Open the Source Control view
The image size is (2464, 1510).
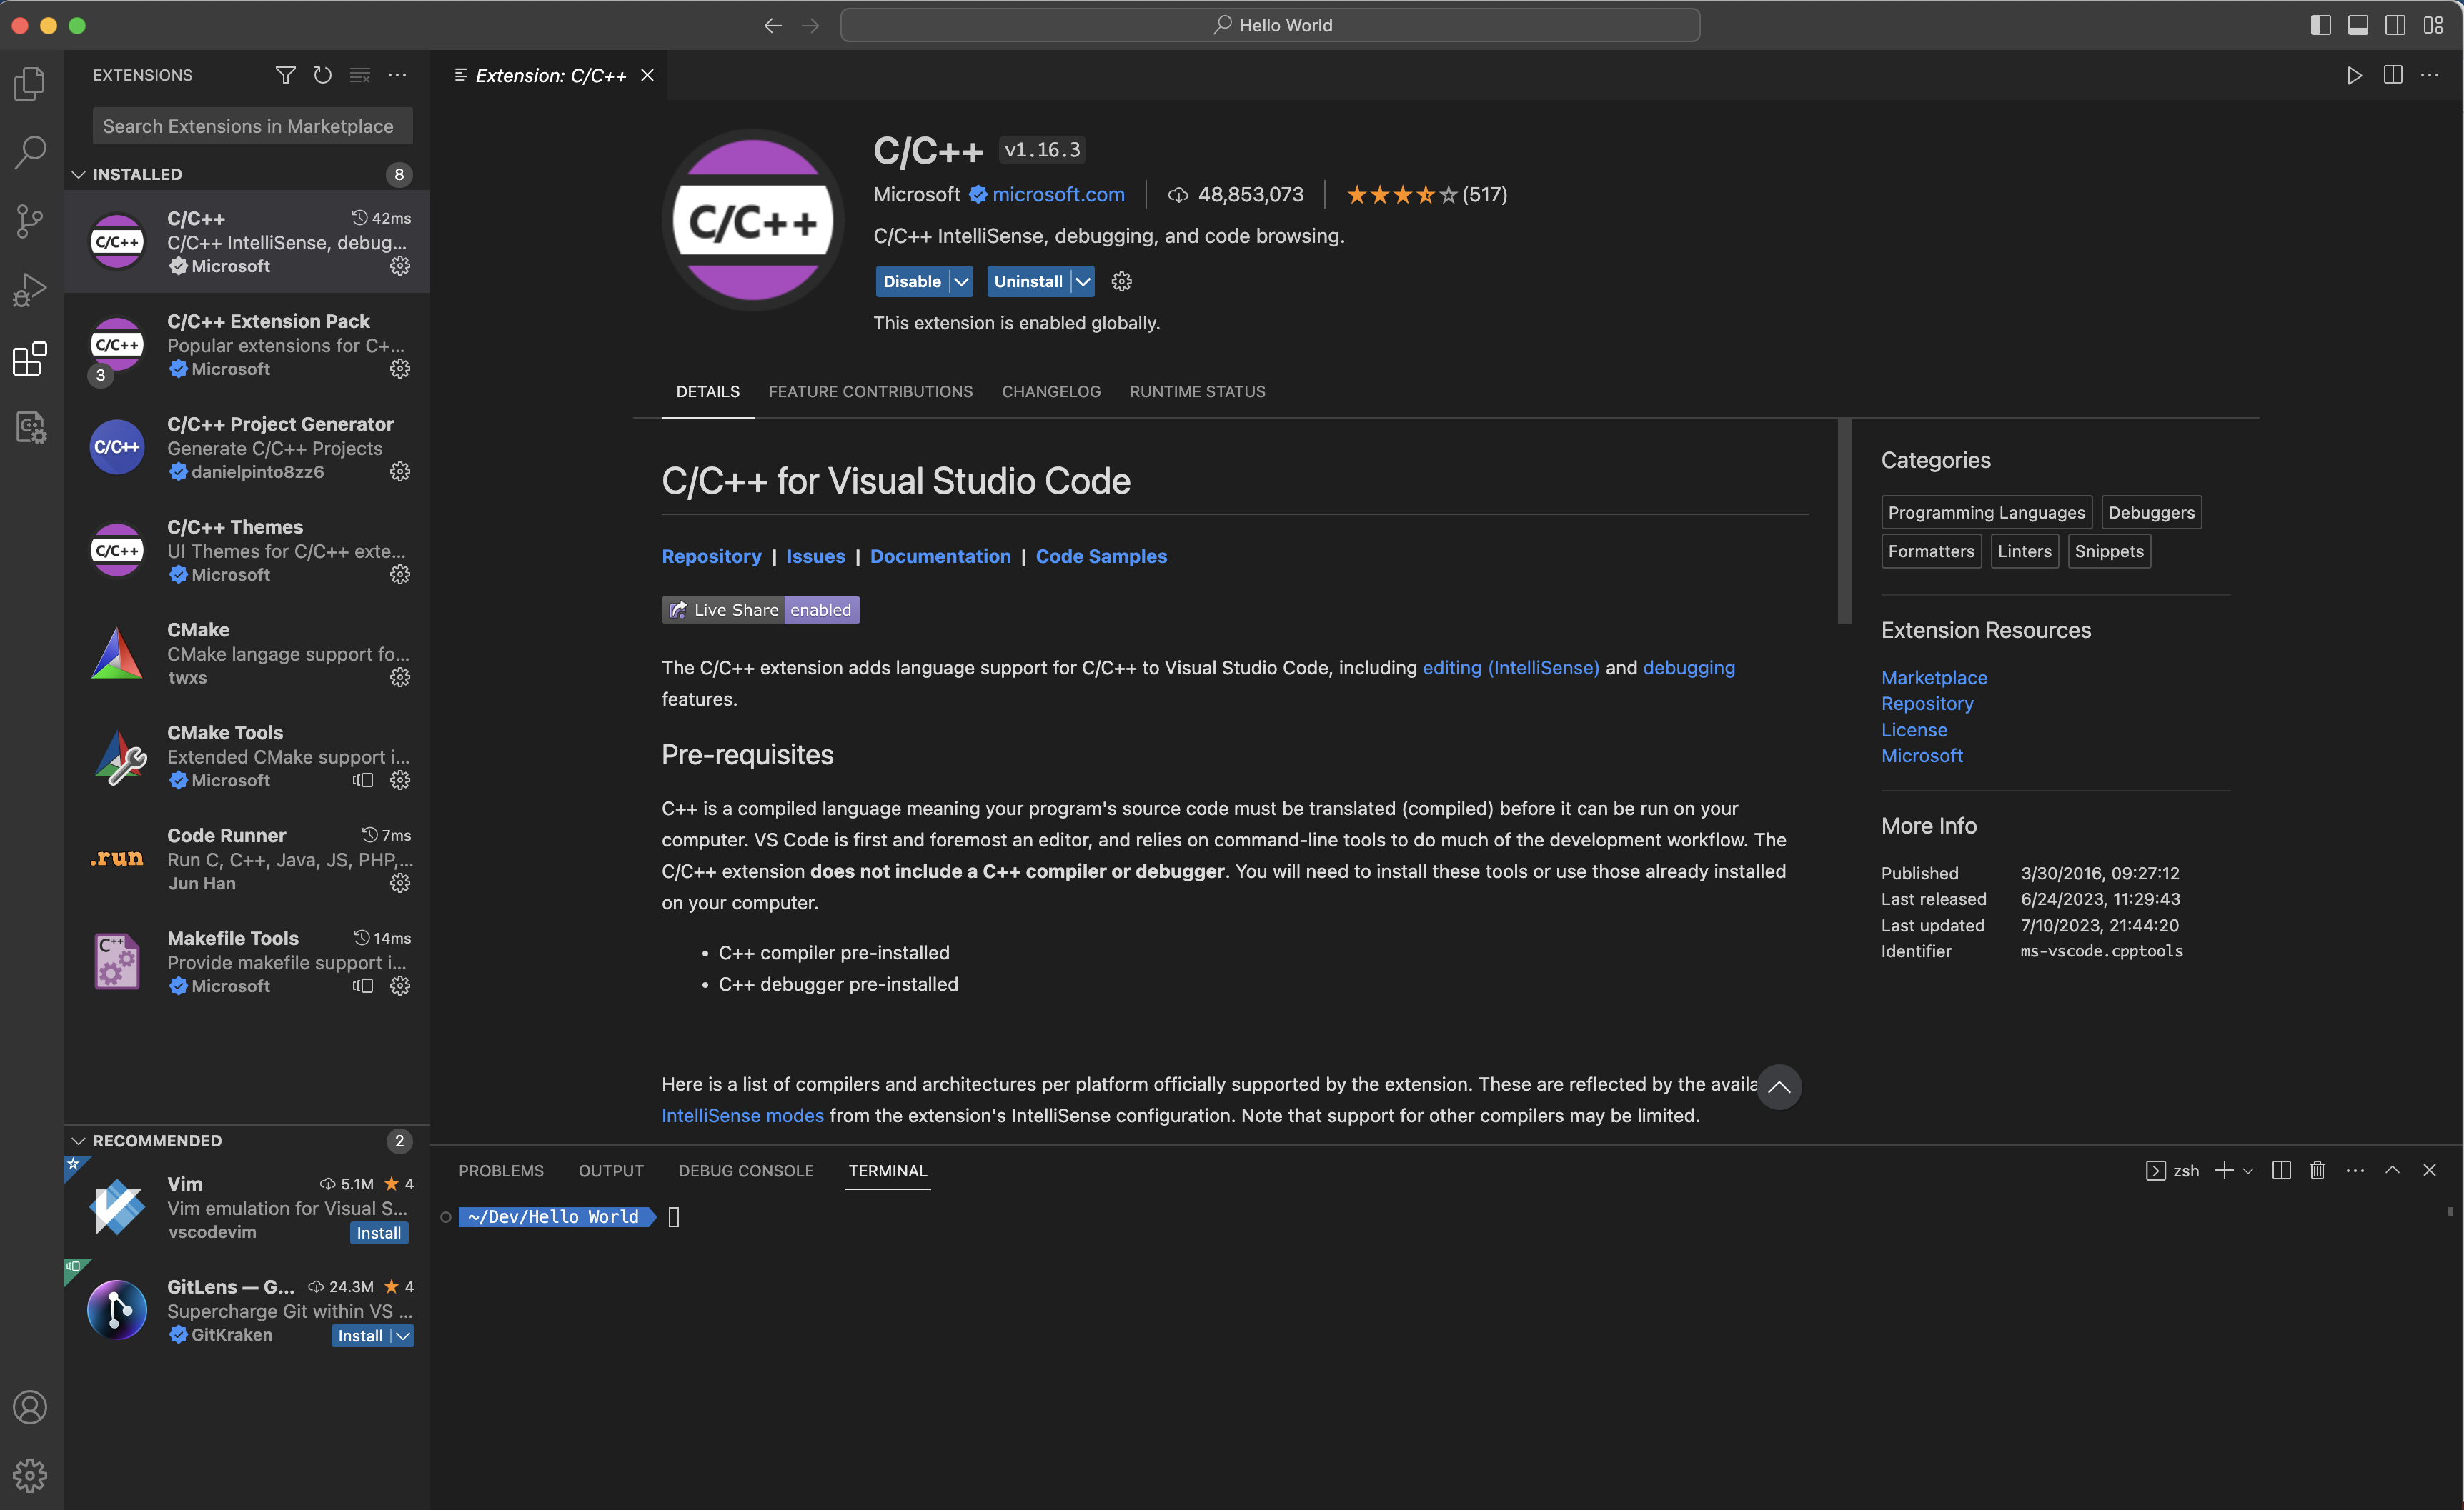point(30,221)
